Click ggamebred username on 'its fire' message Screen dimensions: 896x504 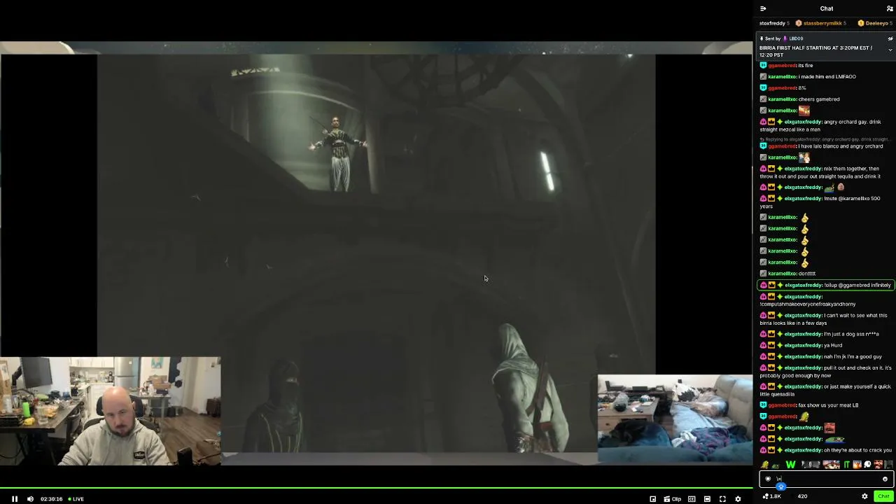click(x=783, y=65)
